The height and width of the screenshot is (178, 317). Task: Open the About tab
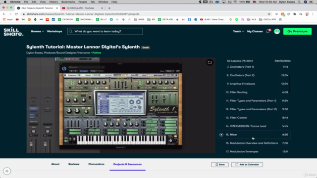coord(55,164)
